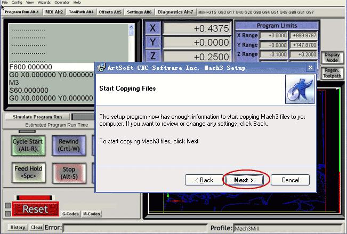
Task: Click the Display Mode button
Action: coord(332,58)
